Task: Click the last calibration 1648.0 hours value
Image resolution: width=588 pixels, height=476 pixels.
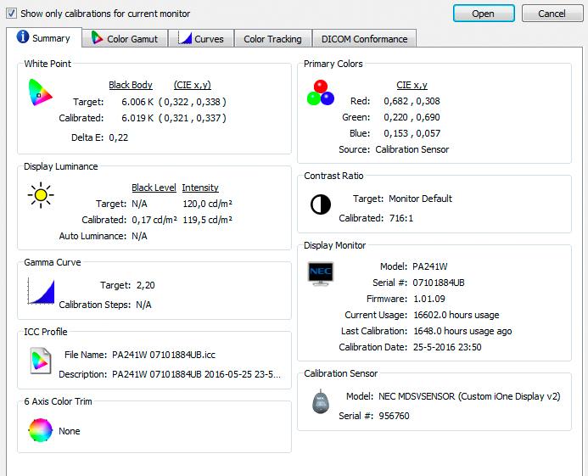Action: click(462, 331)
